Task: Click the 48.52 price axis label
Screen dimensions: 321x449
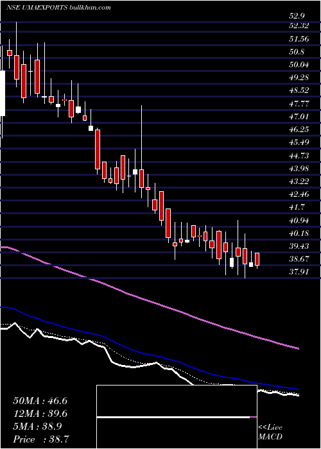Action: pyautogui.click(x=299, y=90)
